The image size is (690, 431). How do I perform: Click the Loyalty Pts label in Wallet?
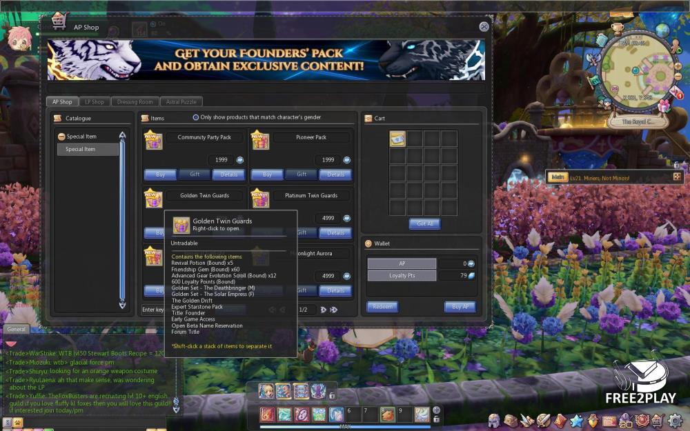pyautogui.click(x=402, y=276)
